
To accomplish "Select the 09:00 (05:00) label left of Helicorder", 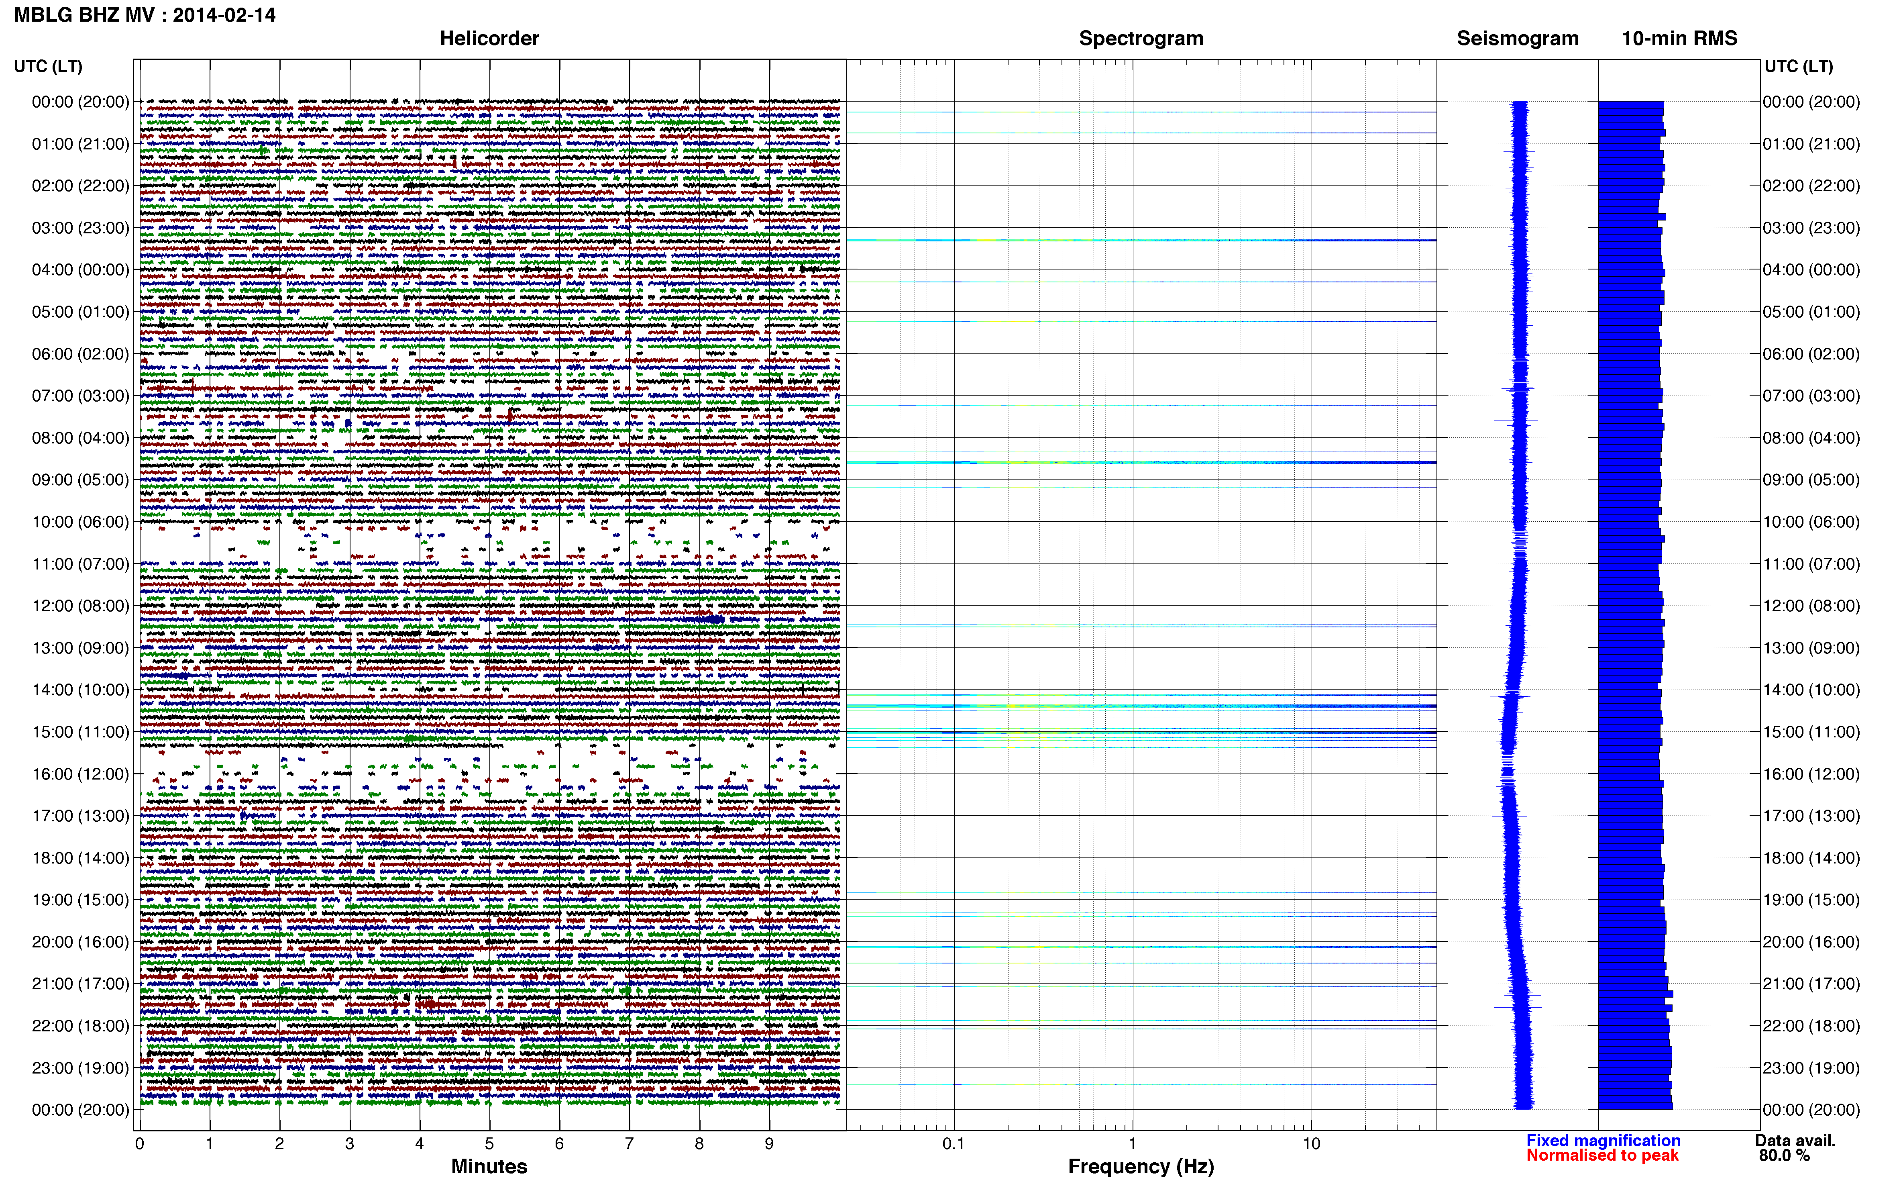I will (x=80, y=480).
